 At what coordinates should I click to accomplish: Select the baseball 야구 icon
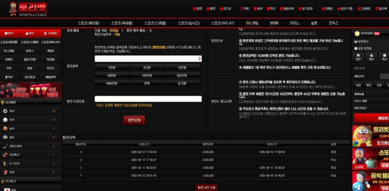click(5, 120)
